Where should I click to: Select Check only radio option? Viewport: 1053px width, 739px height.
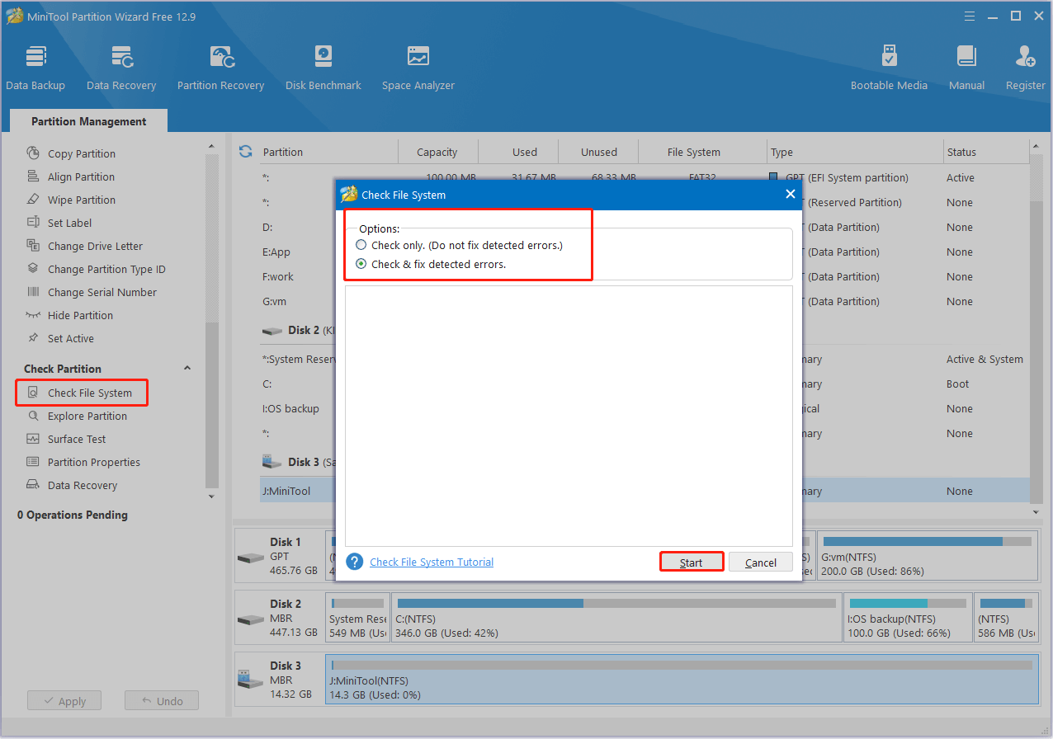pyautogui.click(x=361, y=245)
